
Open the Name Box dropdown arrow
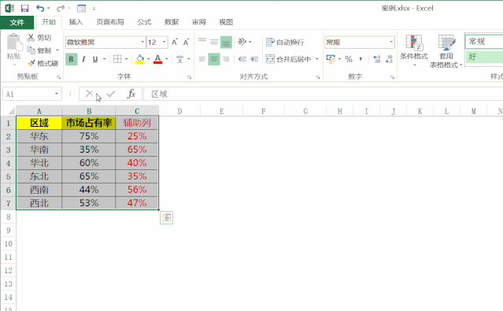point(57,94)
